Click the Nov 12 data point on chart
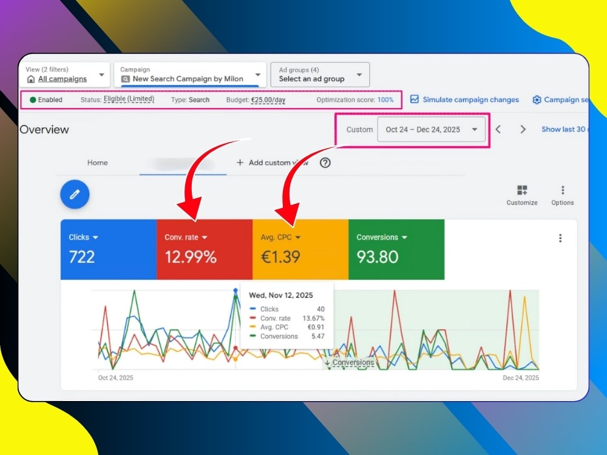The image size is (607, 455). click(x=236, y=290)
